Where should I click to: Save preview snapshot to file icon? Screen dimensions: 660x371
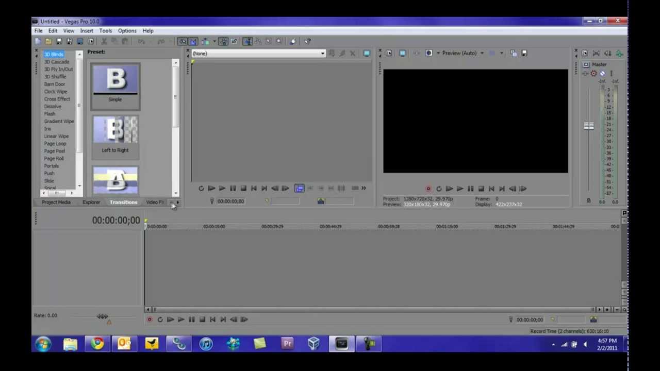tap(524, 54)
